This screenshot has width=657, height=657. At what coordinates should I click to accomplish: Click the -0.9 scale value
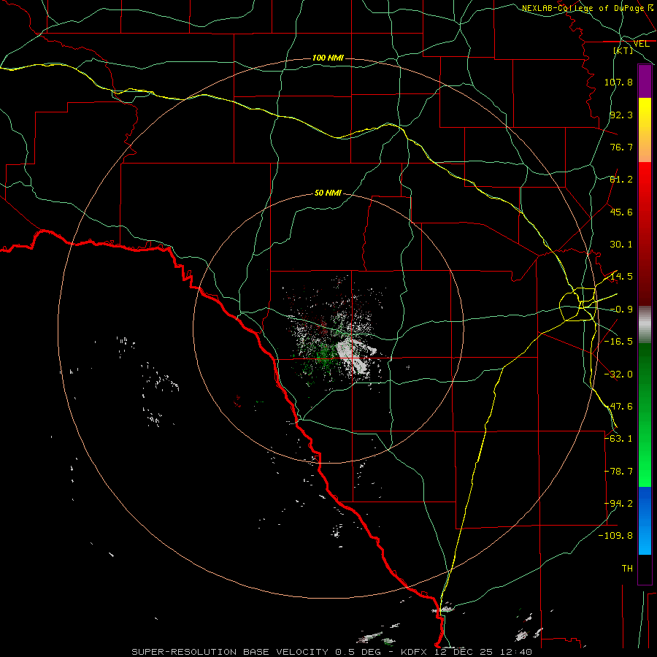click(x=621, y=310)
